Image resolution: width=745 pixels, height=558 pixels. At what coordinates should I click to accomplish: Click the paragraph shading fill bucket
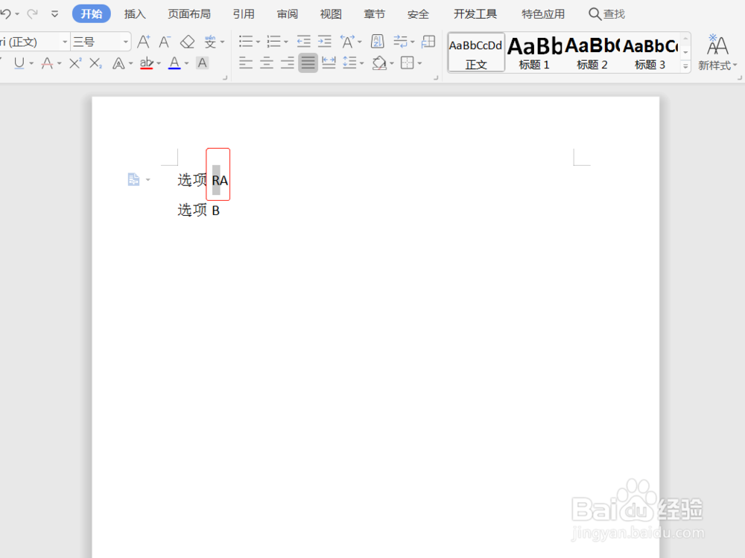[379, 62]
